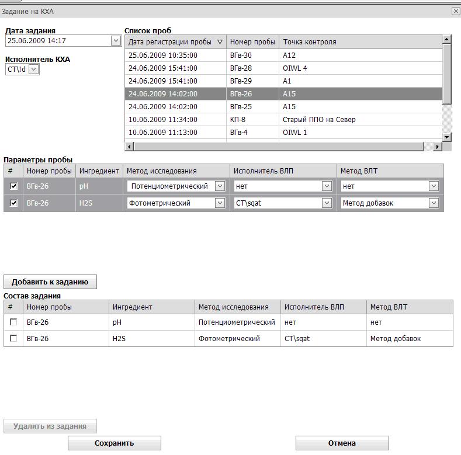Click the right arrow of horizontal scrollbar

pos(438,147)
